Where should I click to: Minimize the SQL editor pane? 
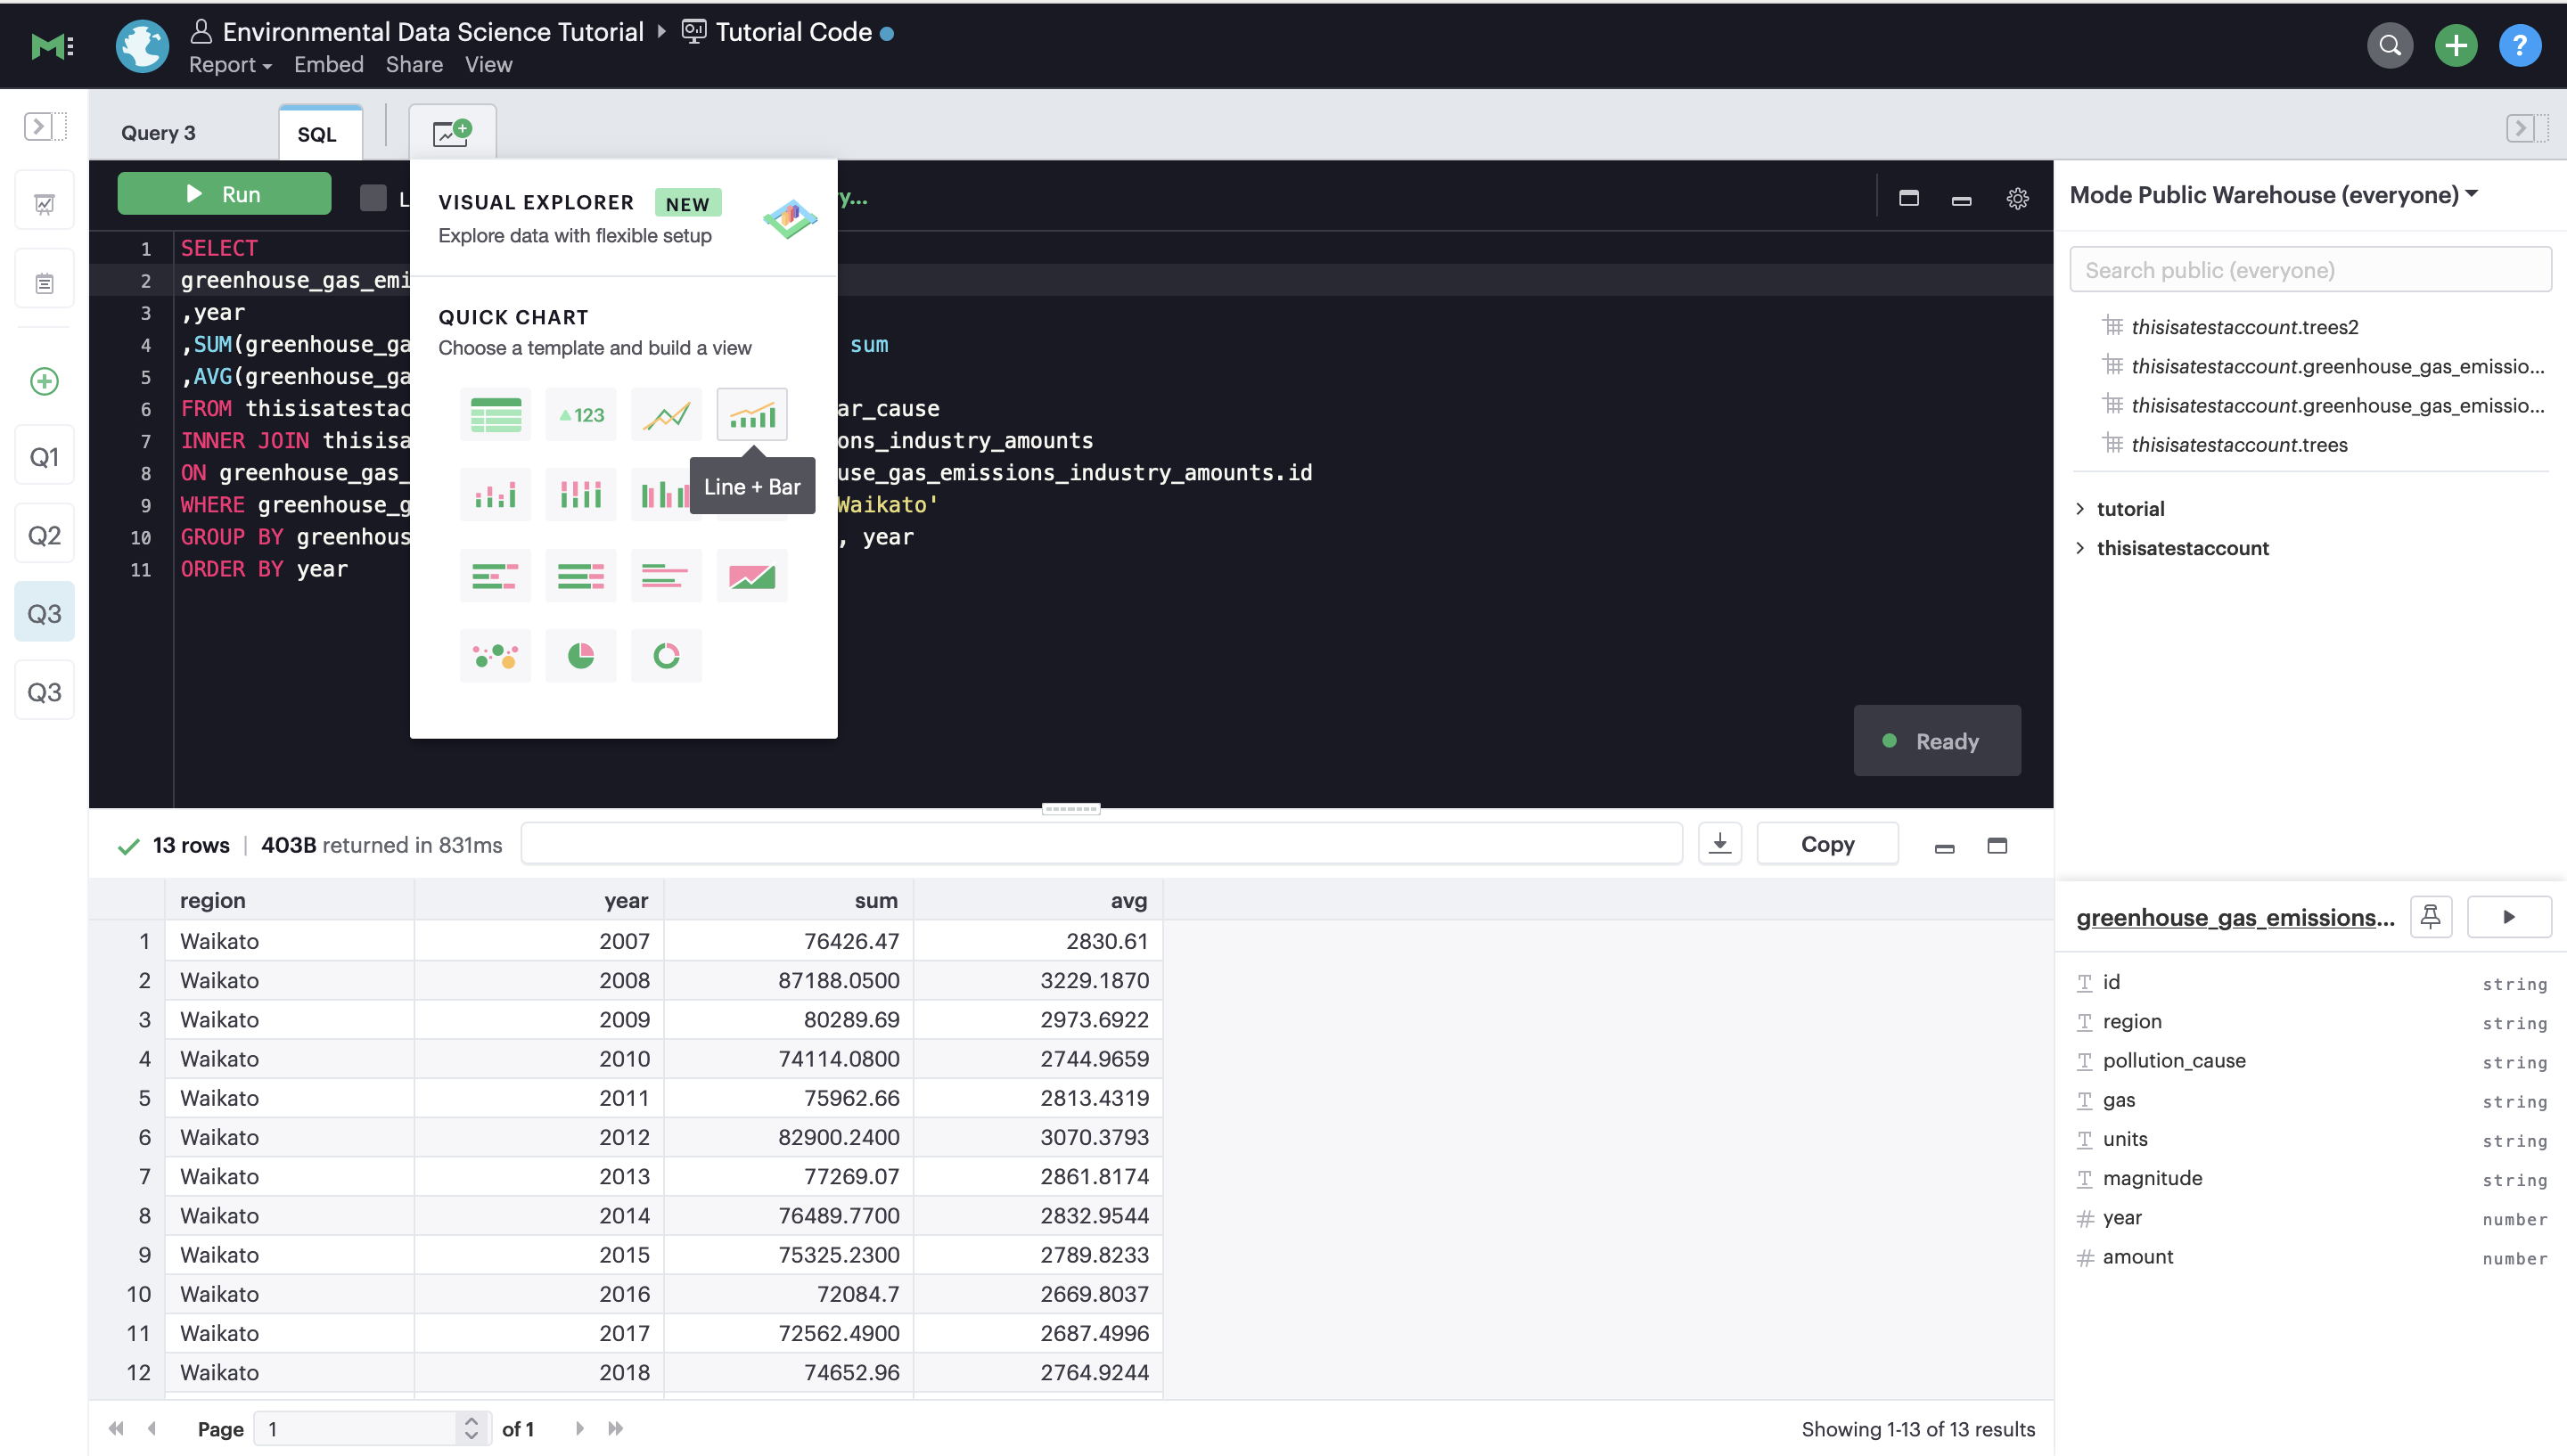click(x=1961, y=200)
